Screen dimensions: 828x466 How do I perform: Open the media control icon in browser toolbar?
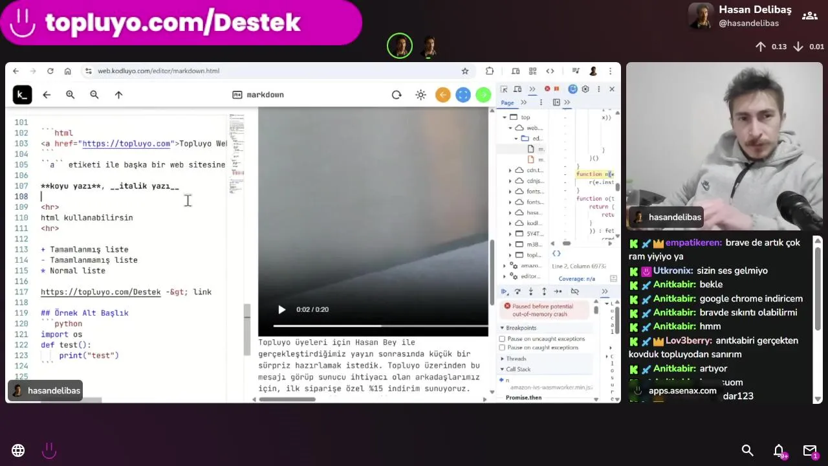(x=576, y=71)
